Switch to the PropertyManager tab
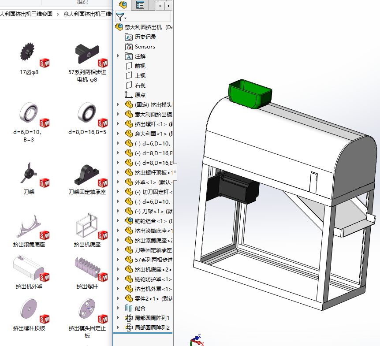Viewport: 380px width, 346px height. (x=140, y=5)
